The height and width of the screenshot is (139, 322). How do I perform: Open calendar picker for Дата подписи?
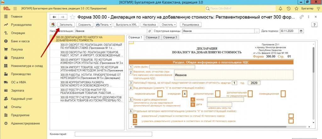pos(301,31)
